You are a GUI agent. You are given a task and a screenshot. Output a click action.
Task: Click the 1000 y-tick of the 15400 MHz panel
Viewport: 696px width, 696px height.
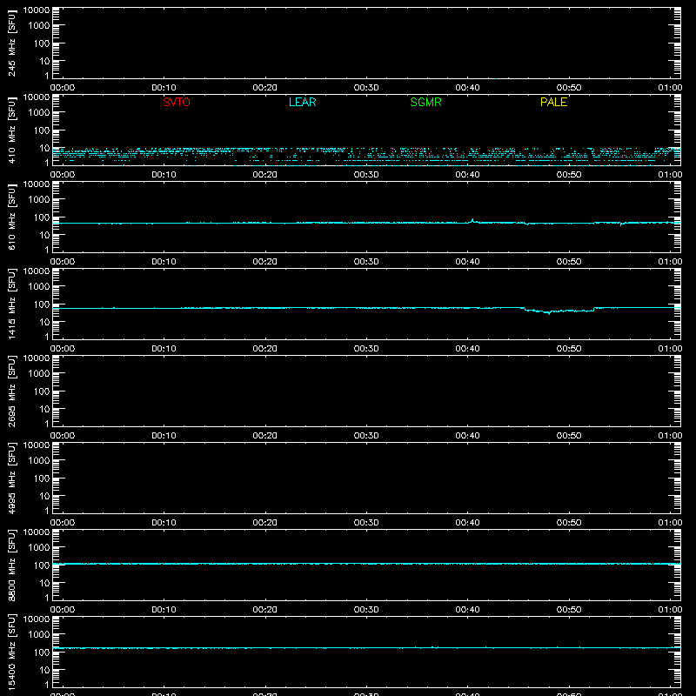[x=38, y=635]
